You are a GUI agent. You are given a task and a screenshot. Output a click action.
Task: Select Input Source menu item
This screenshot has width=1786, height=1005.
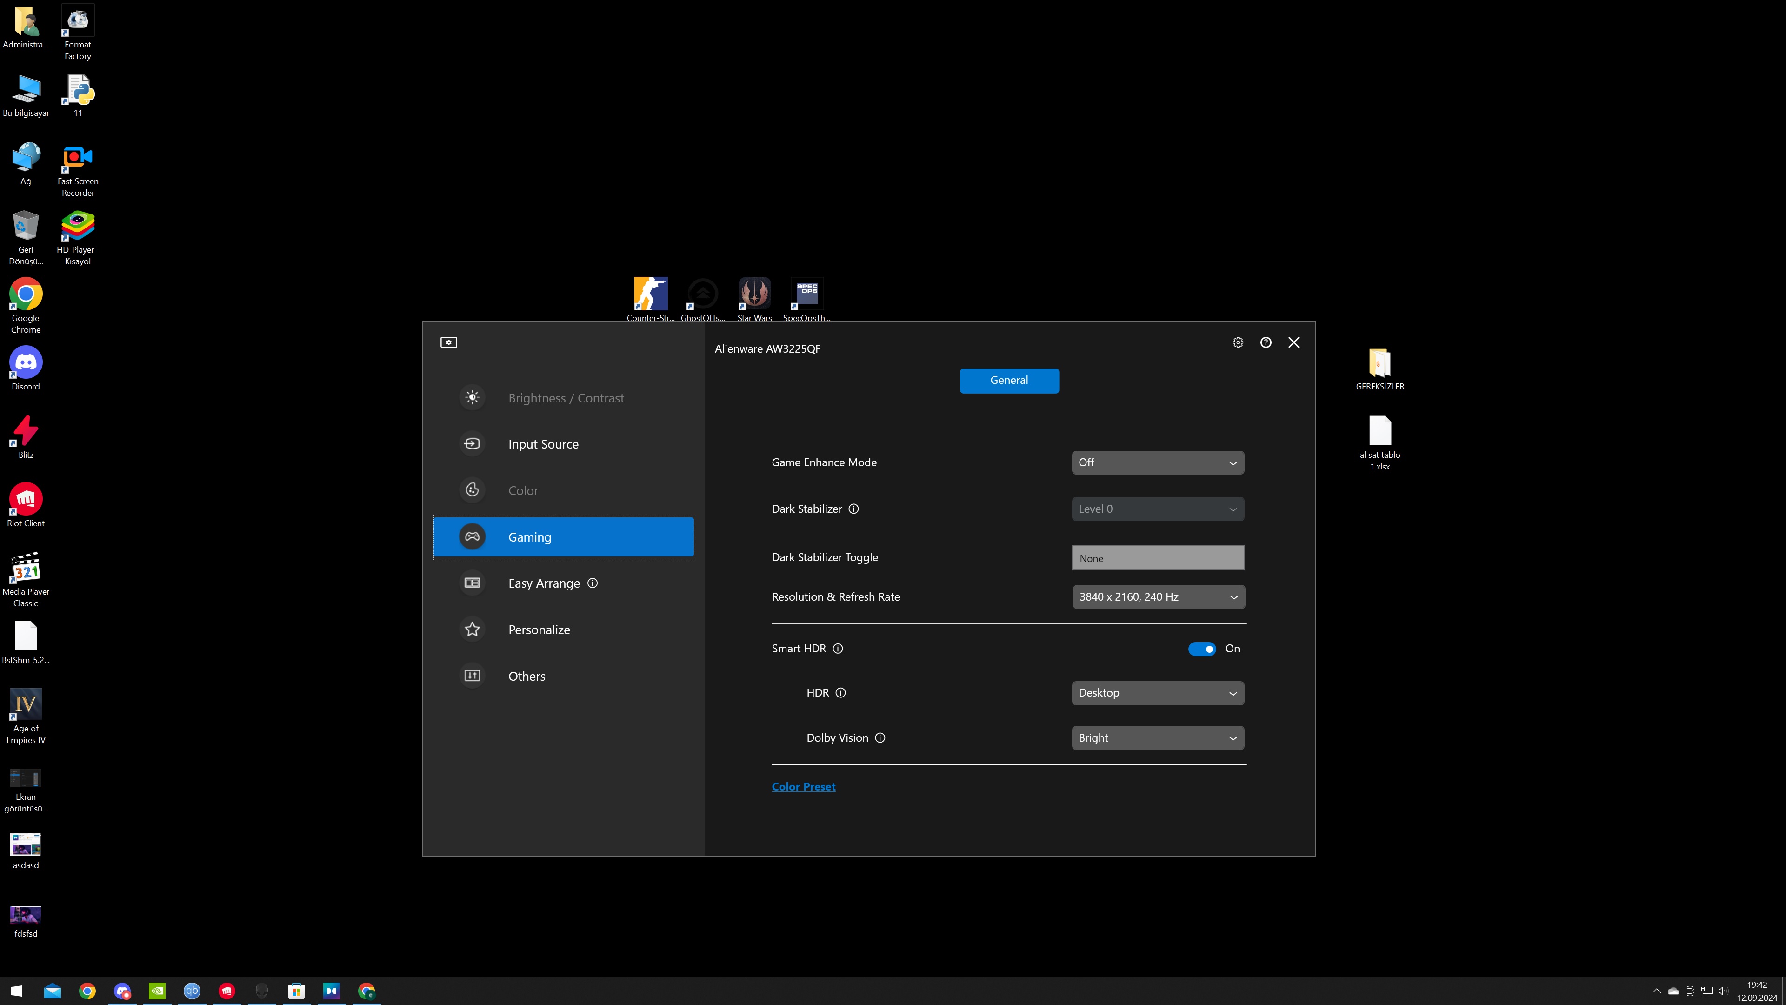(x=543, y=445)
